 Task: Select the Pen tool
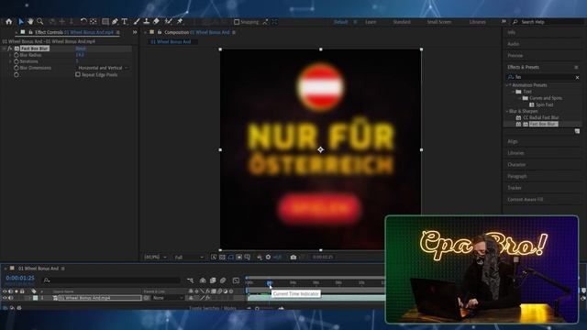[x=115, y=22]
